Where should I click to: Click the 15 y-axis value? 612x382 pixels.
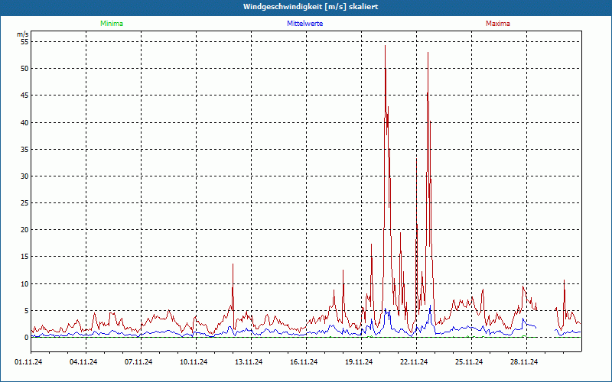click(24, 257)
